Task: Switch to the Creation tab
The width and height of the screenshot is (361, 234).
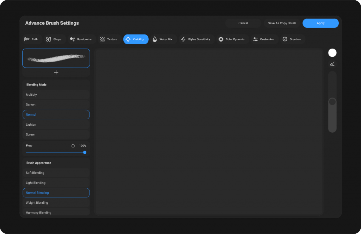Action: pos(291,39)
